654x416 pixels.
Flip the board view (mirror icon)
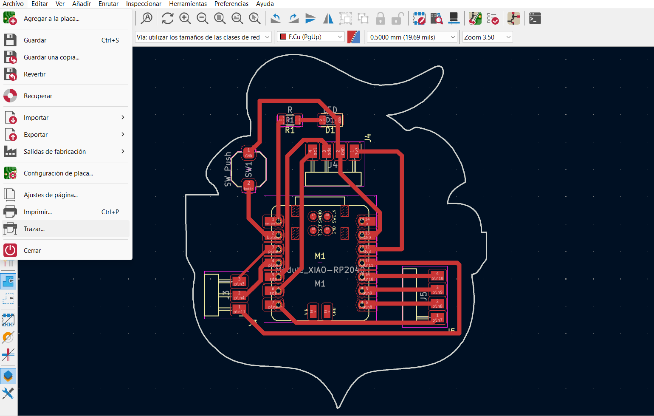(x=327, y=18)
